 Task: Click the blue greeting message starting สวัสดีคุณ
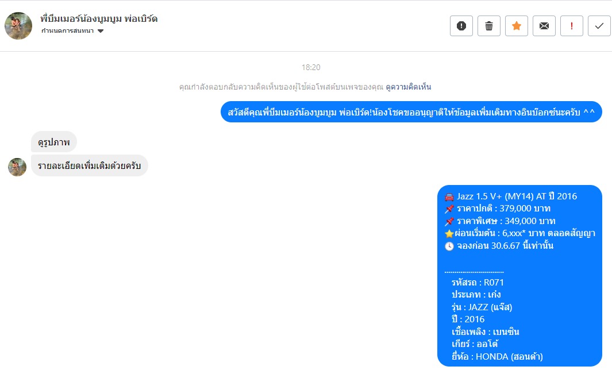[x=411, y=112]
